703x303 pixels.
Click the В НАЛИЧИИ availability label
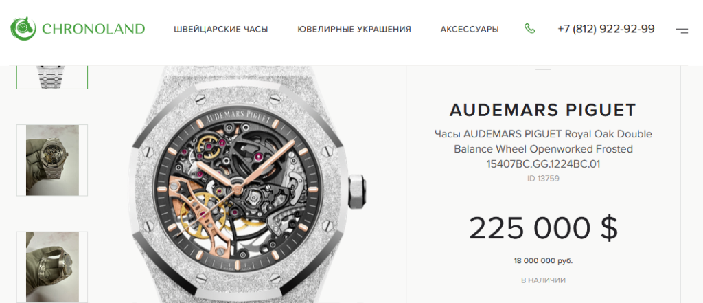543,280
